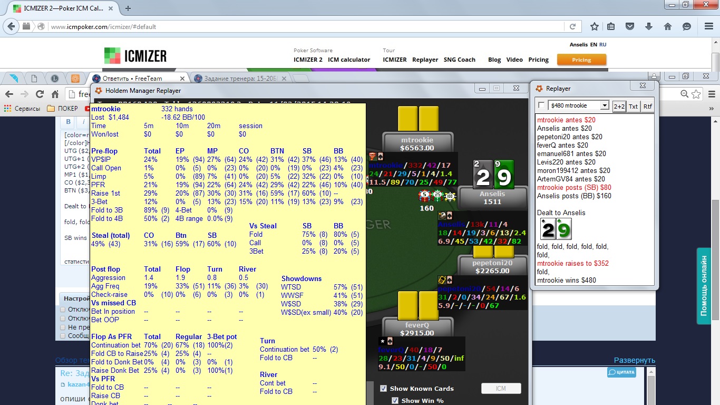Viewport: 720px width, 405px height.
Task: Click the bold B button in forum editor
Action: [68, 122]
